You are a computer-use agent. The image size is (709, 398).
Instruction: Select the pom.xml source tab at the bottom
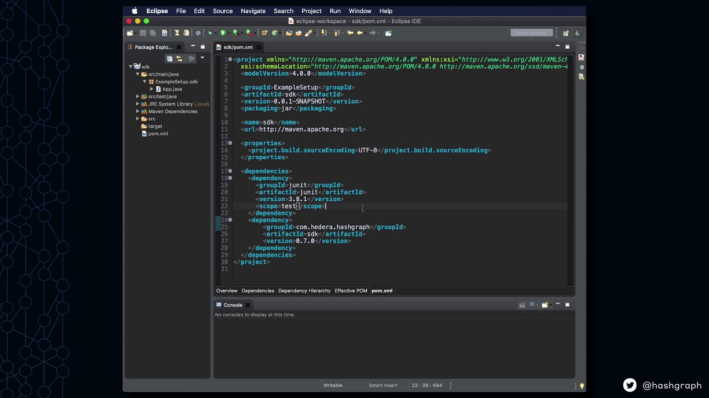pyautogui.click(x=382, y=291)
